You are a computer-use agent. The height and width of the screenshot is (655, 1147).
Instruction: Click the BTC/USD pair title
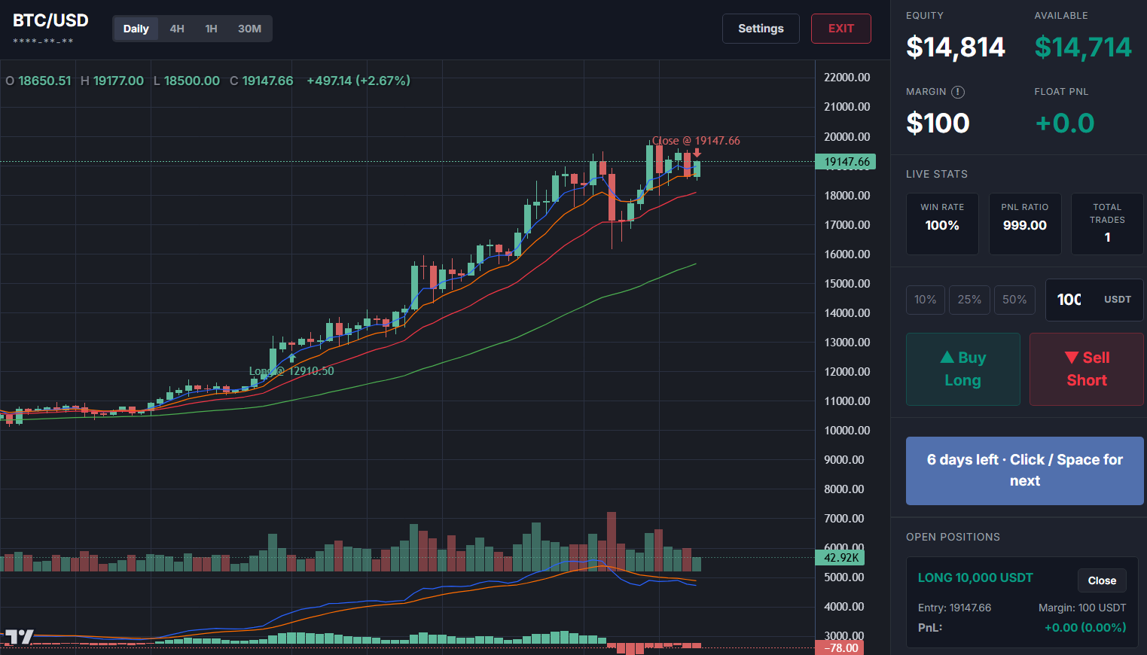point(50,20)
